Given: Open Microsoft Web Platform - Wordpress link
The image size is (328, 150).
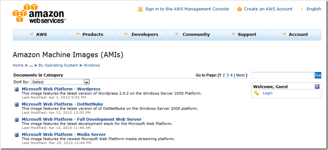Looking at the screenshot, I should [x=61, y=89].
